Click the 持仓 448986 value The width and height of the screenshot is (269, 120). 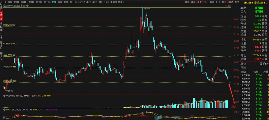click(x=257, y=39)
